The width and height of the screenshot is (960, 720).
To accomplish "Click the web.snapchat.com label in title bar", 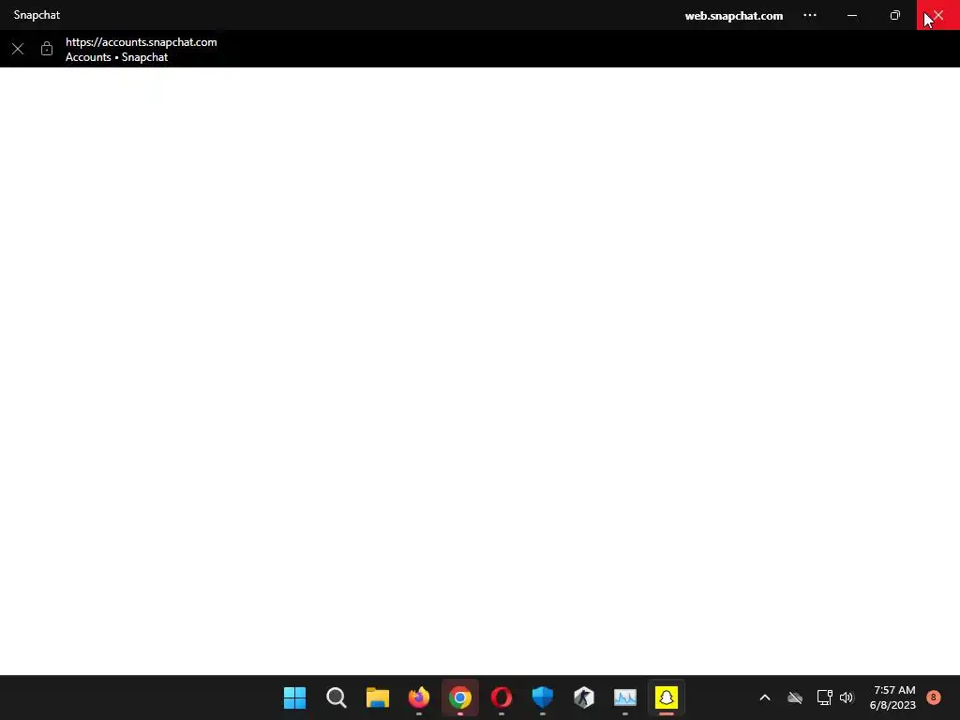I will tap(733, 15).
